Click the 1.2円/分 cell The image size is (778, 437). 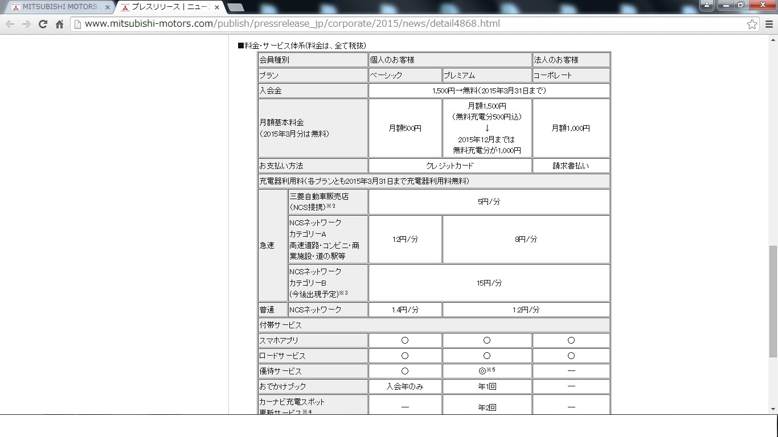[x=526, y=310]
